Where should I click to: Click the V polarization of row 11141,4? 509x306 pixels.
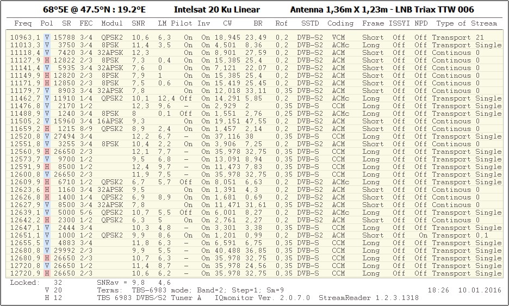47,68
